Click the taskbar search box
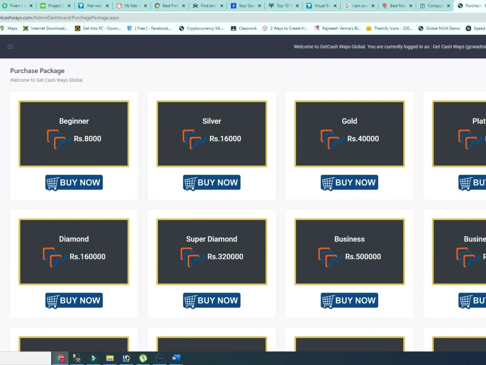The width and height of the screenshot is (486, 365). point(25,359)
